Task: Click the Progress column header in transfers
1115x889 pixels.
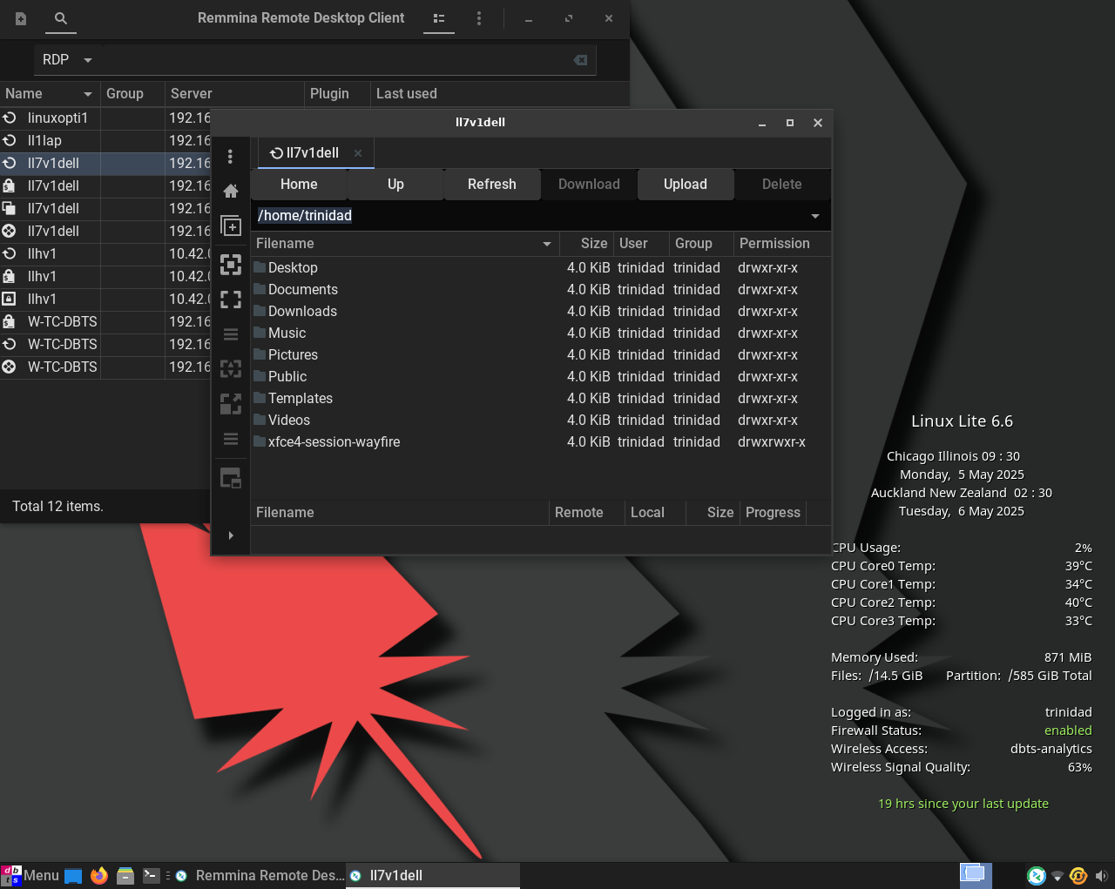Action: (x=773, y=513)
